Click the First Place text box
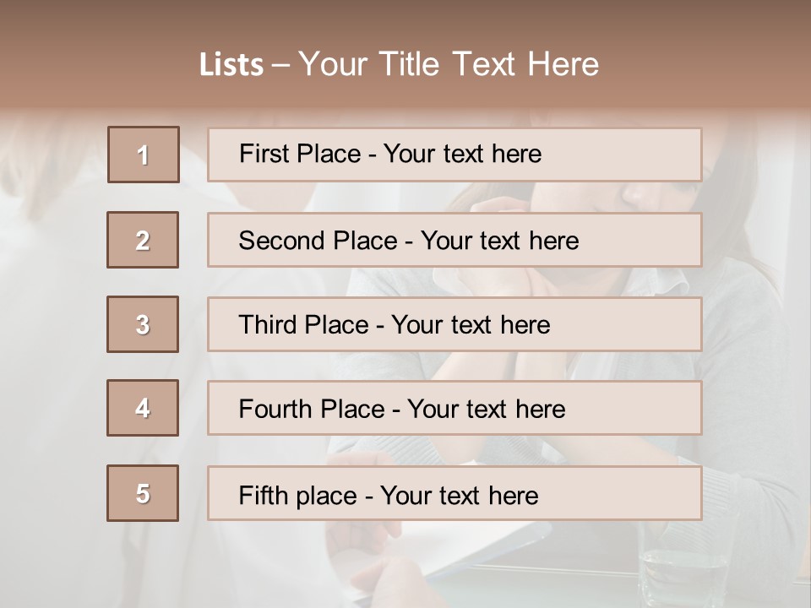 454,155
